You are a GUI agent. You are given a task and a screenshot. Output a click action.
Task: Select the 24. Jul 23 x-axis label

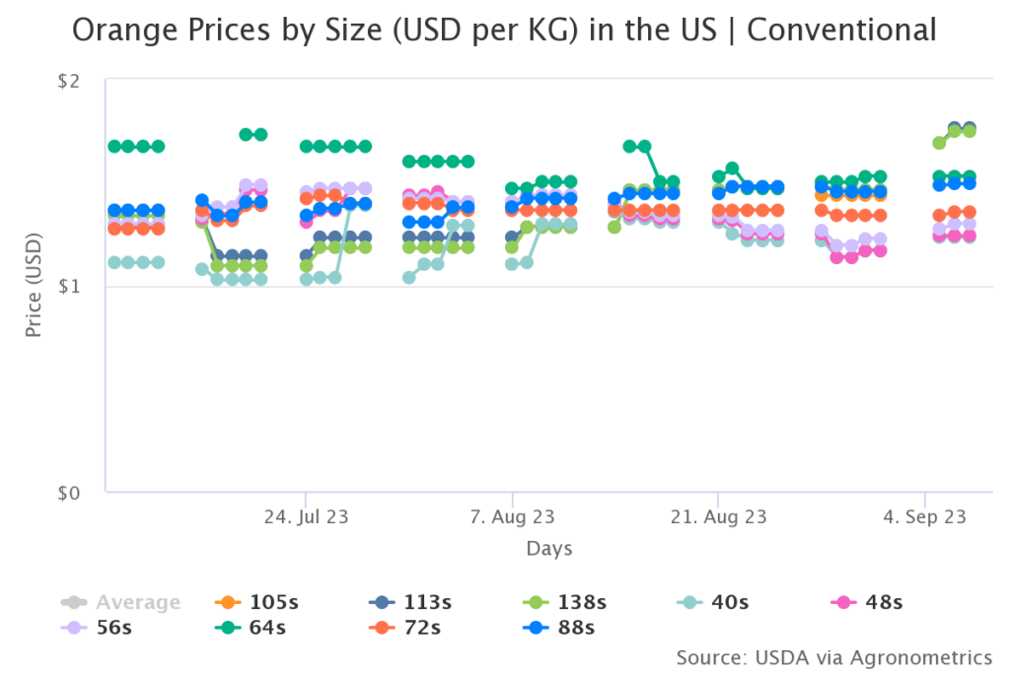(306, 516)
